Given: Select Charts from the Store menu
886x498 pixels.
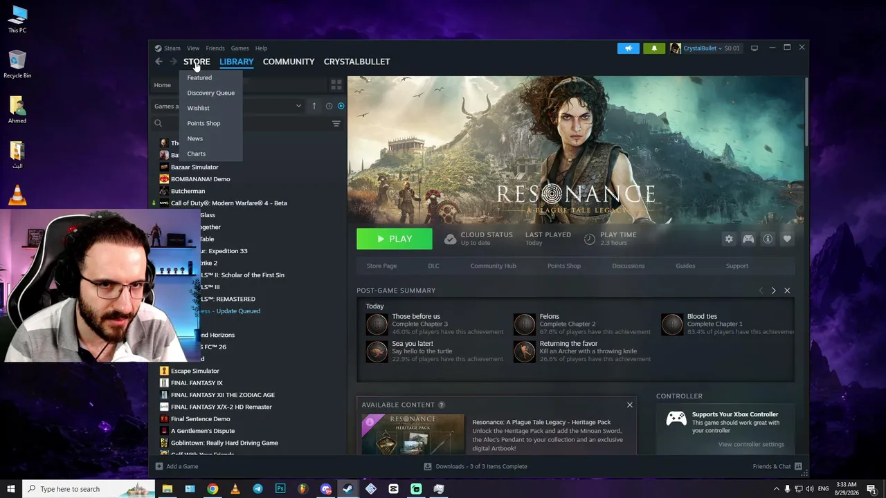Looking at the screenshot, I should [x=197, y=154].
